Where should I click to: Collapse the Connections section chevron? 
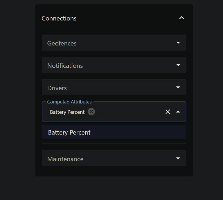(182, 18)
